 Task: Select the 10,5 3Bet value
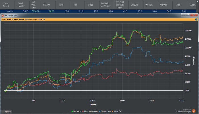[96, 11]
